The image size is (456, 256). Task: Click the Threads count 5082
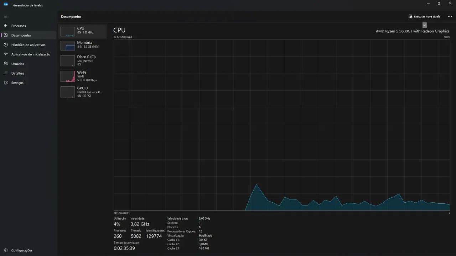pos(136,236)
